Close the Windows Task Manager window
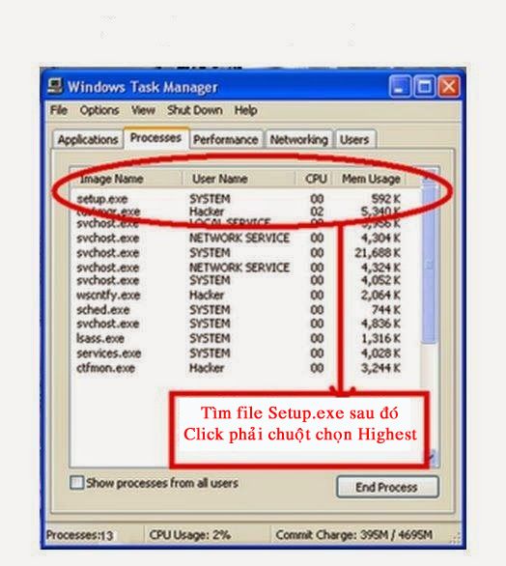Viewport: 506px width, 566px height. point(449,87)
